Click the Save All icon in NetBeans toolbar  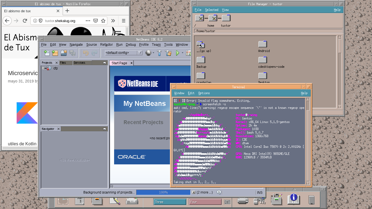click(x=72, y=53)
